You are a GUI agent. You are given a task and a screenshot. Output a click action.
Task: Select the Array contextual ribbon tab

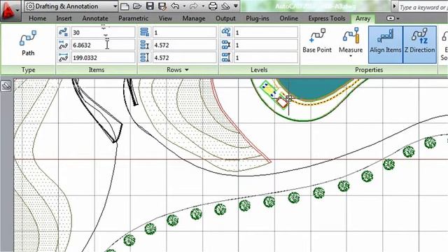coord(363,19)
